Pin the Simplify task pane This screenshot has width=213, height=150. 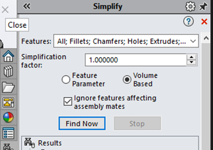point(203,6)
